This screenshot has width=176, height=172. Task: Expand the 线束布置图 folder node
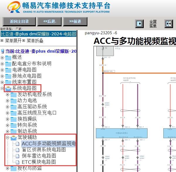point(2,82)
